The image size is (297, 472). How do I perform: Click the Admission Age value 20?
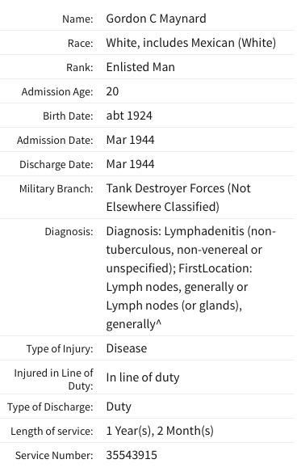tap(112, 91)
